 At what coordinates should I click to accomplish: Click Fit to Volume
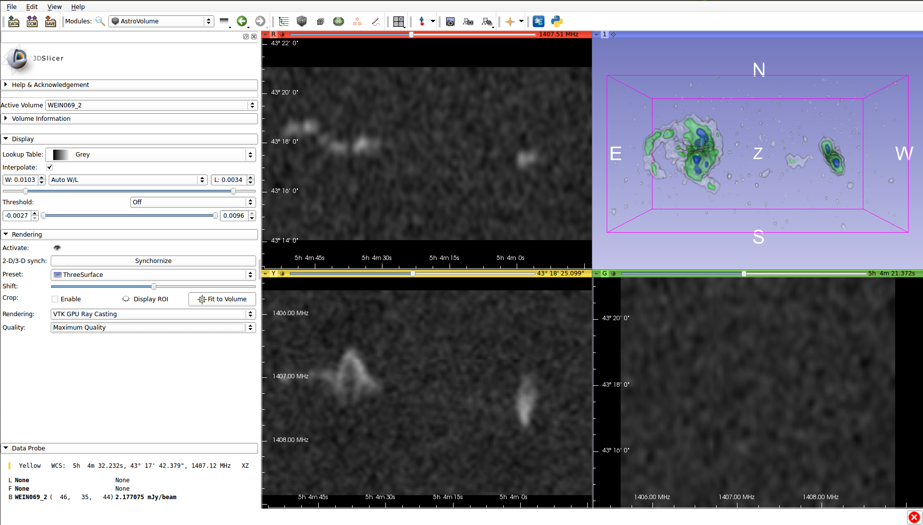coord(222,299)
